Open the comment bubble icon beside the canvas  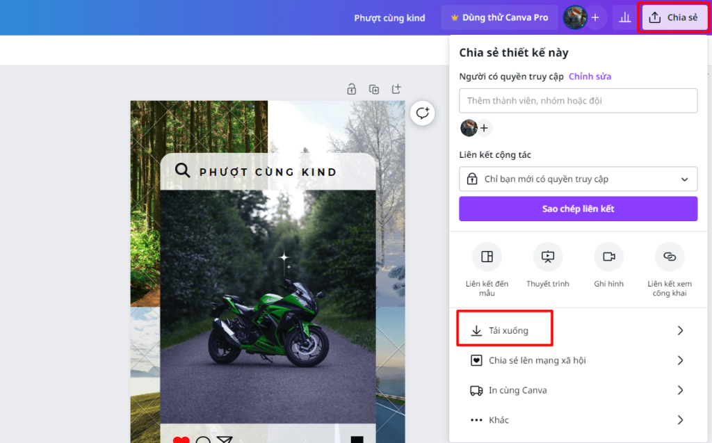(x=422, y=113)
